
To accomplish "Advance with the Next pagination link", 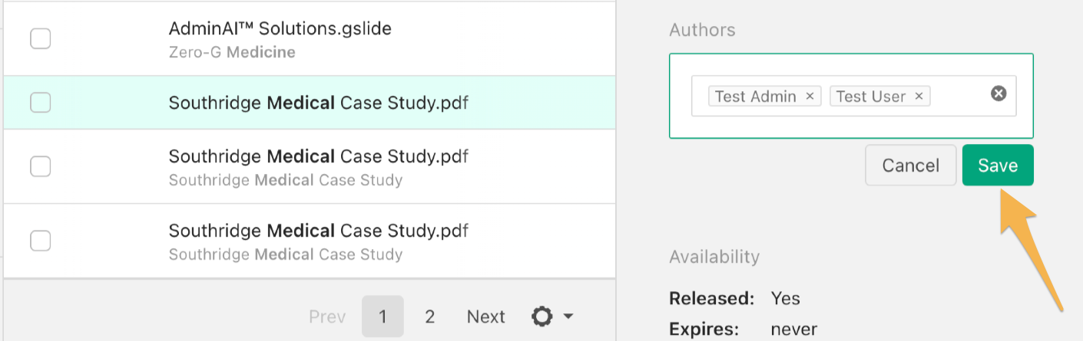I will point(486,316).
